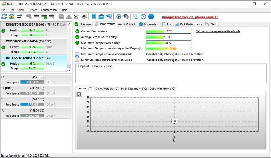
Task: Switch to the Alerts tab
Action: [212, 24]
